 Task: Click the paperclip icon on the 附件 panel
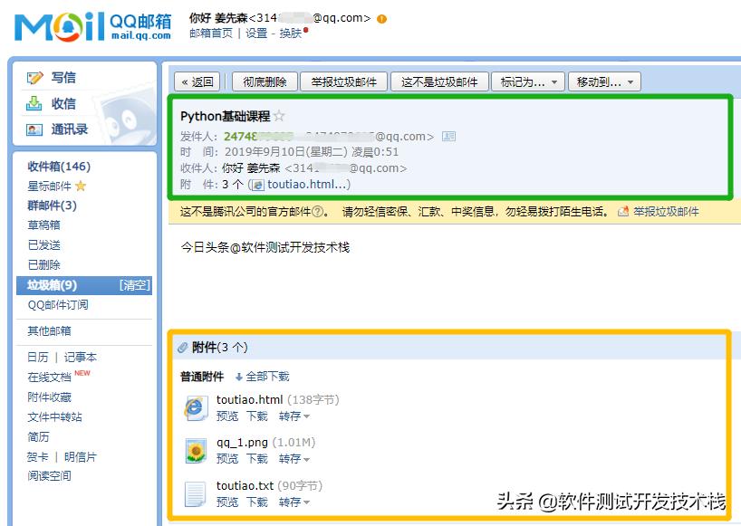tap(182, 347)
